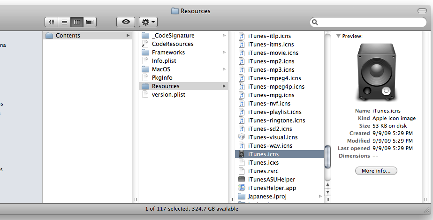Select iTunes-nvf.icns icon

(242, 104)
